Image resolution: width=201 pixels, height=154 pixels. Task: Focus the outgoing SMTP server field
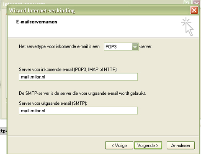pyautogui.click(x=78, y=111)
